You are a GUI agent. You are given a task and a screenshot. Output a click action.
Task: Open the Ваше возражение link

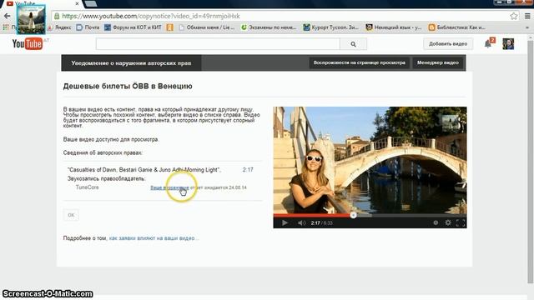click(169, 187)
